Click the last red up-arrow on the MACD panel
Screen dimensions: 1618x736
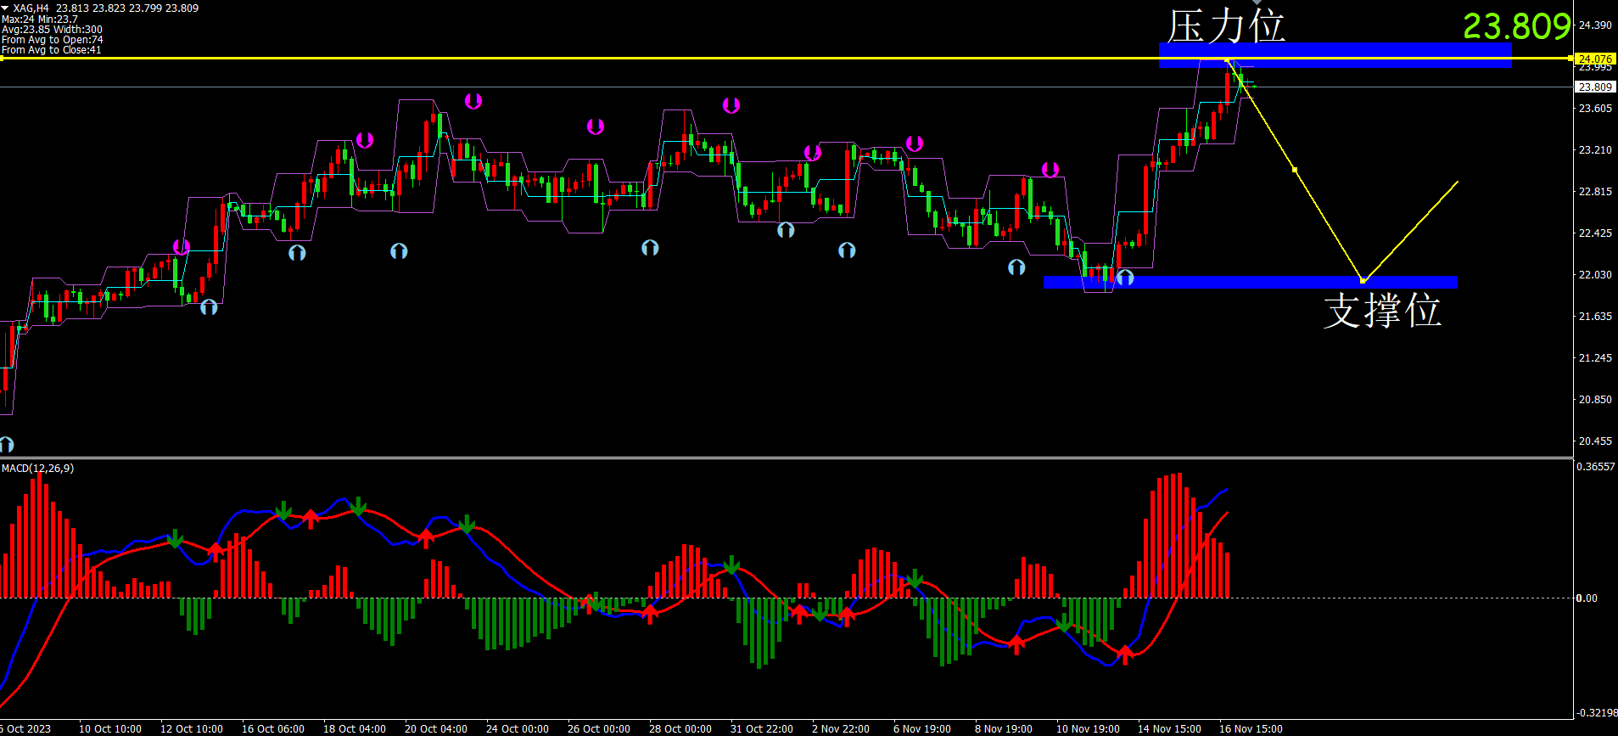1125,654
